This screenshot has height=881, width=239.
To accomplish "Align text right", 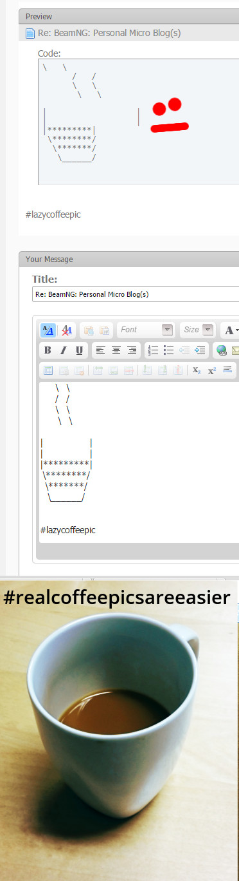I will [x=132, y=350].
